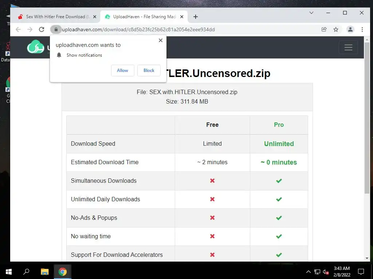Image resolution: width=373 pixels, height=279 pixels.
Task: Click red X for Unlimited Daily Downloads
Action: point(212,199)
